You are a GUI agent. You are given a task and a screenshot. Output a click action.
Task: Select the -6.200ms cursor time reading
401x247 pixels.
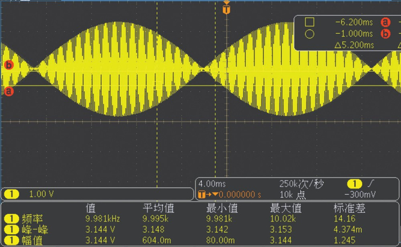[354, 22]
